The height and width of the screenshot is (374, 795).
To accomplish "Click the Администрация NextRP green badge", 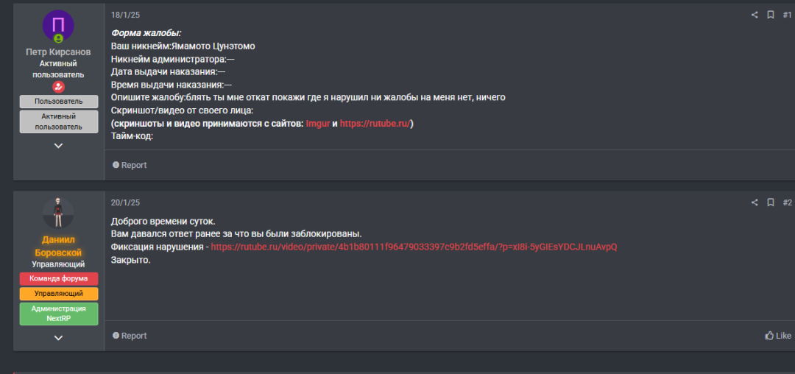I will 59,314.
